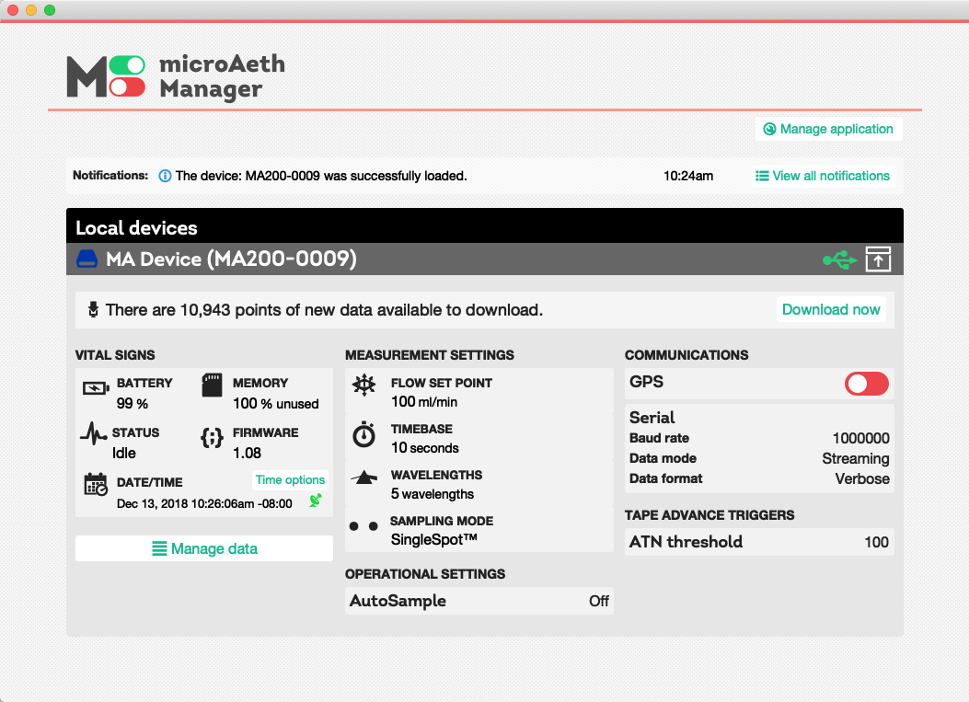Screen dimensions: 969x702
Task: Click the notification info circle icon
Action: click(165, 175)
